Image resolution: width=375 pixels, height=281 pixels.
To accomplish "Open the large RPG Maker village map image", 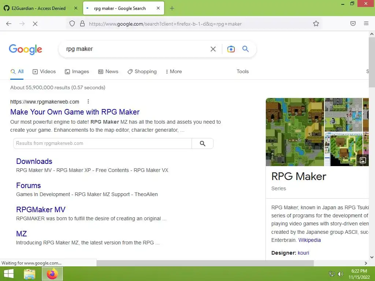I will pyautogui.click(x=295, y=132).
